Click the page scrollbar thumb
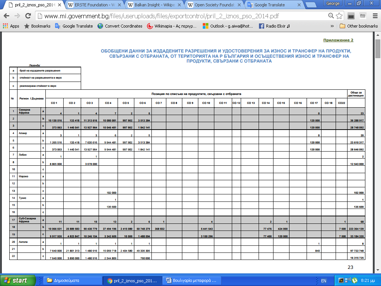Image resolution: width=381 pixels, height=286 pixels. click(x=378, y=48)
